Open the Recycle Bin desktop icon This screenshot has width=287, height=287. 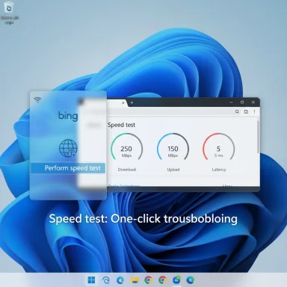click(9, 13)
